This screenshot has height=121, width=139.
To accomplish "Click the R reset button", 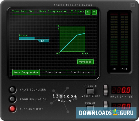I will 88,12.
